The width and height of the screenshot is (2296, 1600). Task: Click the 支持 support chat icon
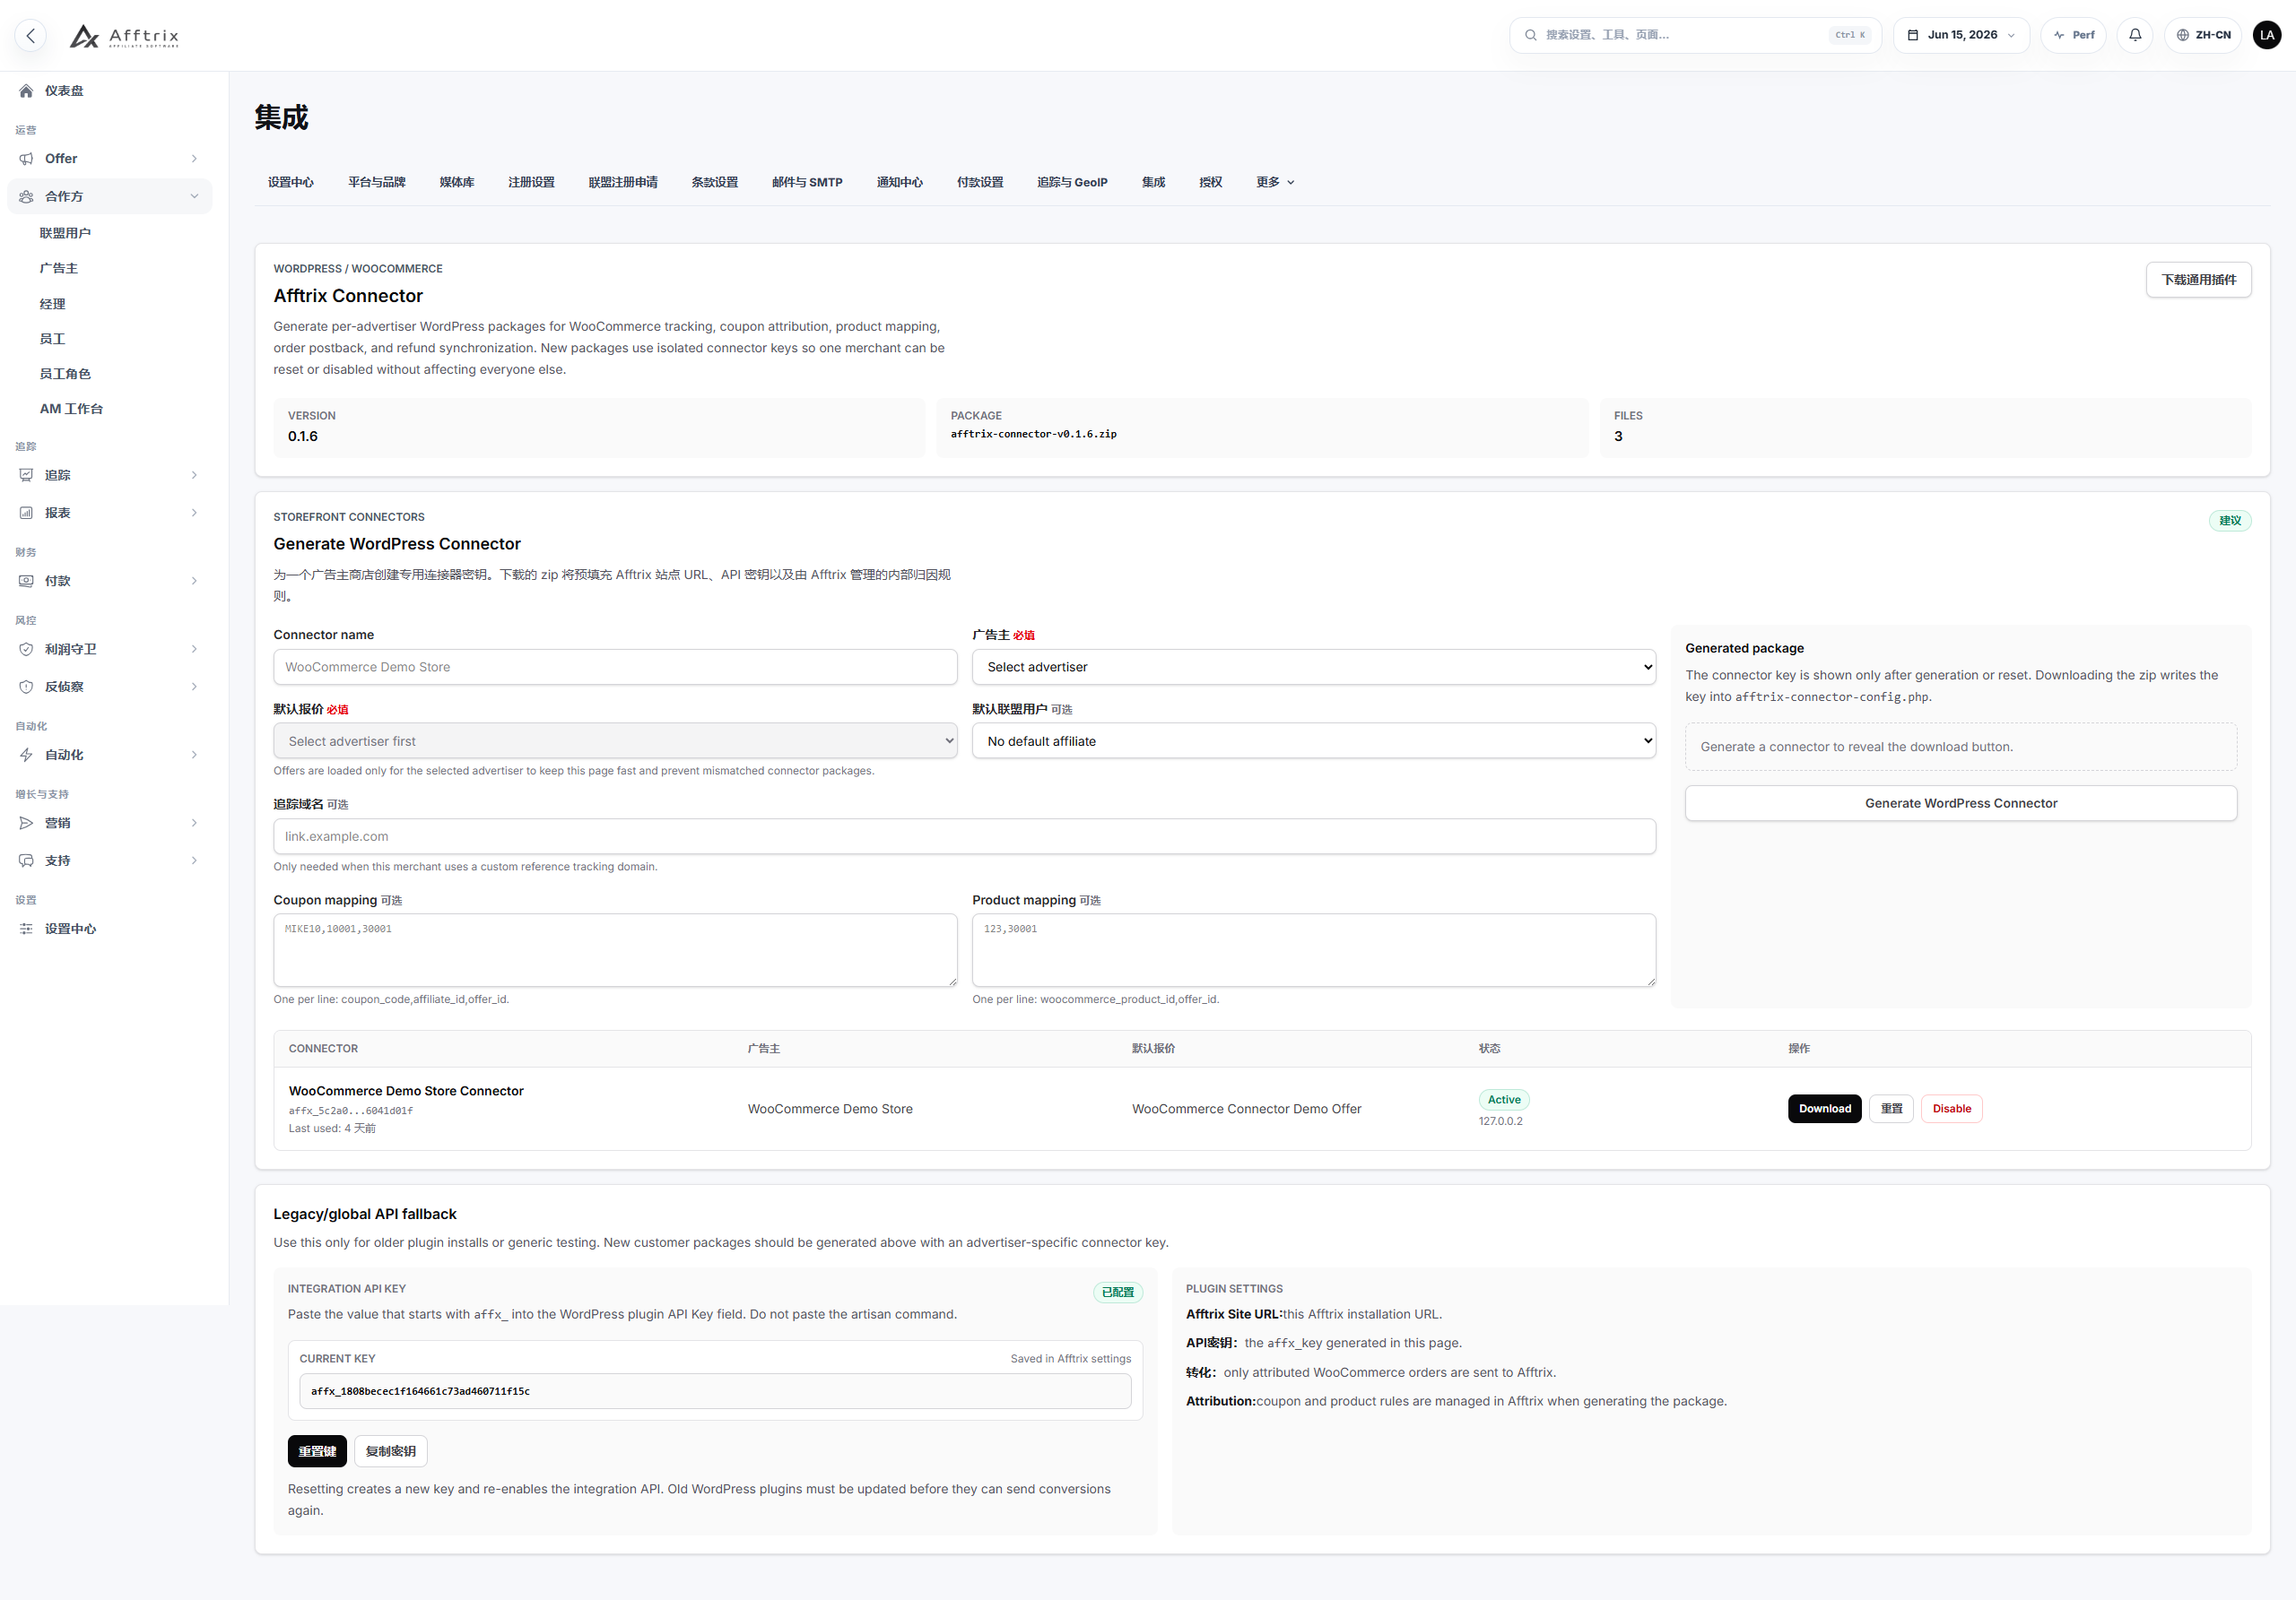26,861
